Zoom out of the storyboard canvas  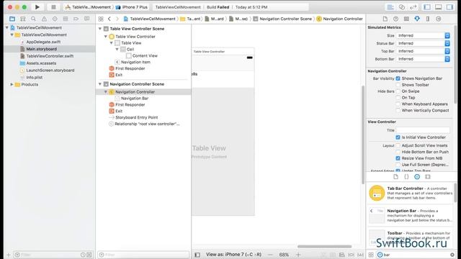[271, 255]
